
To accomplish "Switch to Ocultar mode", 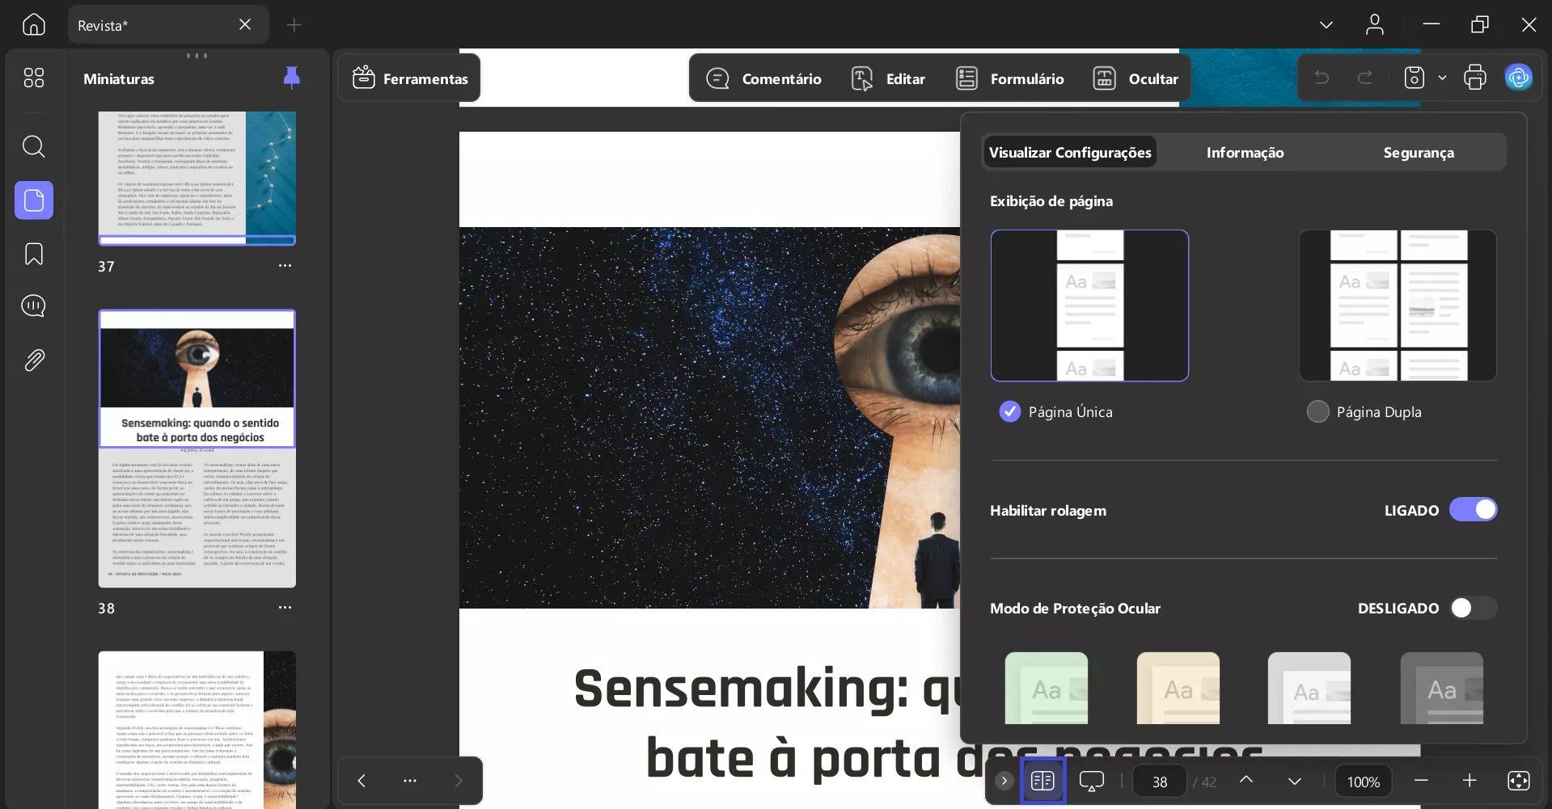I will tap(1135, 78).
